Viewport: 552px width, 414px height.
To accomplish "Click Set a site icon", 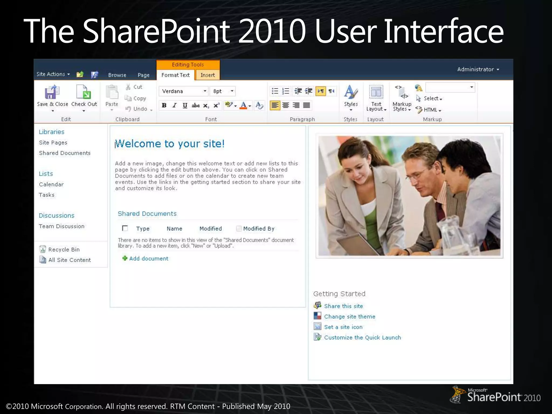I will click(343, 327).
